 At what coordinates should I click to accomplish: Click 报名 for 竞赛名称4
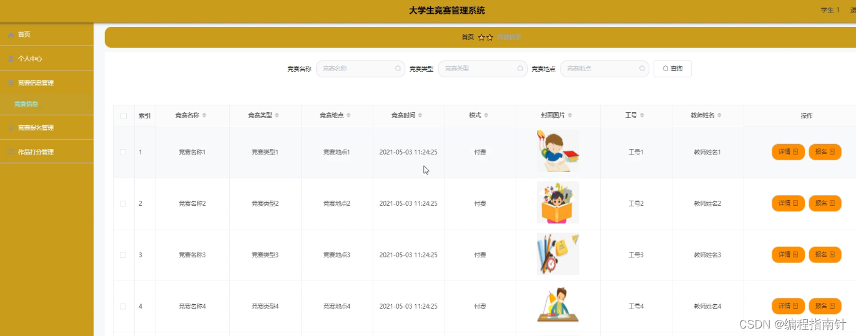pyautogui.click(x=825, y=306)
